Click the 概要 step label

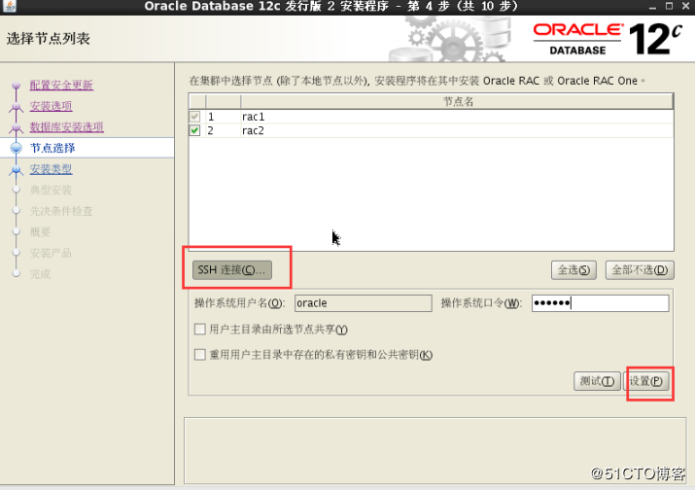point(40,232)
